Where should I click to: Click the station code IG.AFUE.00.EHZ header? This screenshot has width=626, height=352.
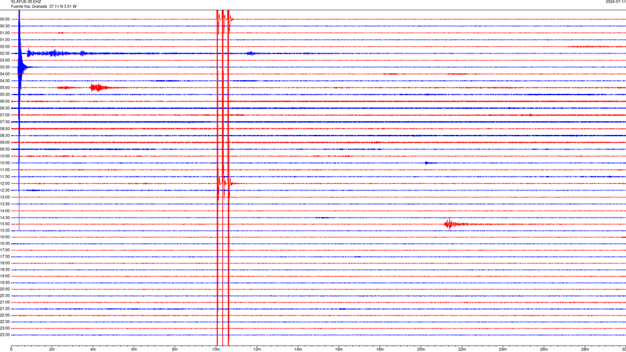(26, 2)
